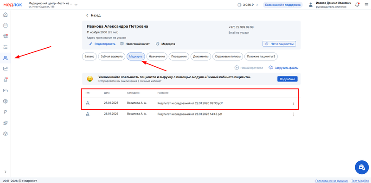Open Результат исследований от 28.01.2026 09:33.pdf
This screenshot has width=371, height=183.
190,103
